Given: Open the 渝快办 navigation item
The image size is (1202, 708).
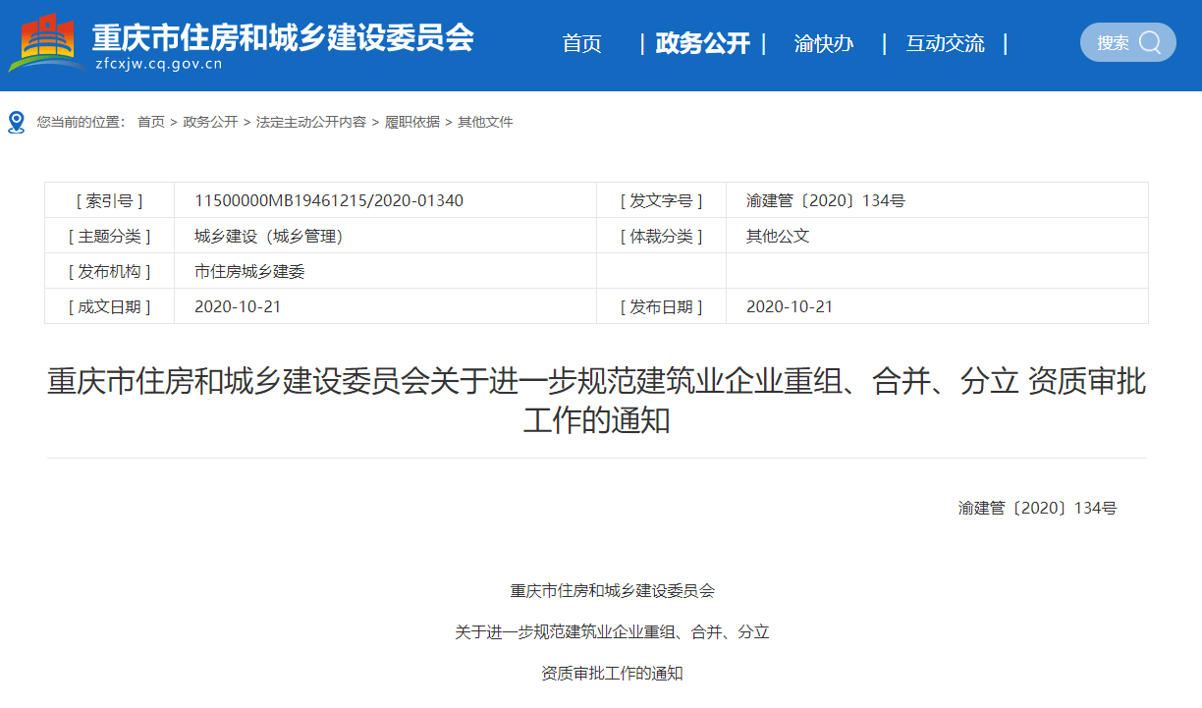Looking at the screenshot, I should 824,43.
